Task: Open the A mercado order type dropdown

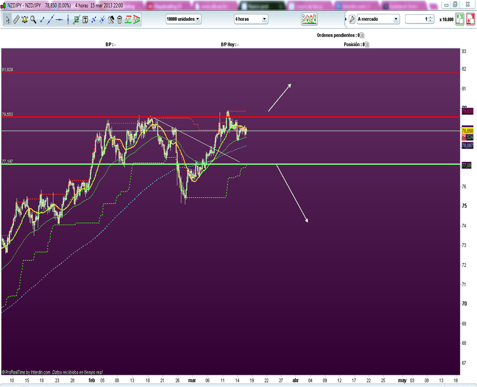Action: [378, 19]
